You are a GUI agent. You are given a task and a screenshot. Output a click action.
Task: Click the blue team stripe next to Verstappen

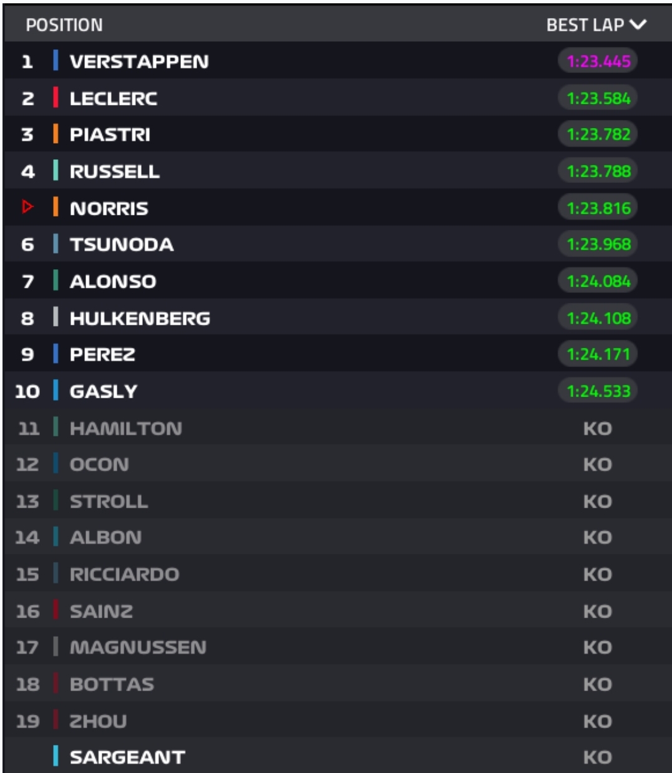coord(56,61)
